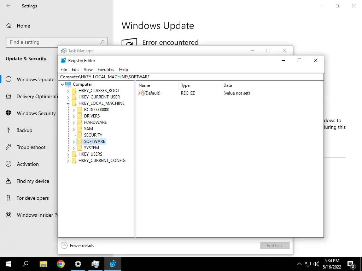Click the registry path address bar
This screenshot has width=362, height=271.
pyautogui.click(x=191, y=77)
